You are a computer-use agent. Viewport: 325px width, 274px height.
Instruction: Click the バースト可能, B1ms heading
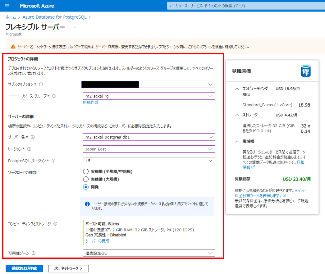102,224
